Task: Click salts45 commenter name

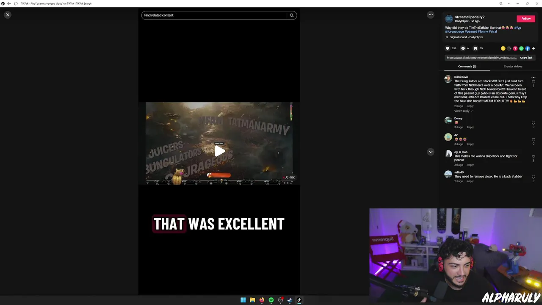Action: (459, 172)
